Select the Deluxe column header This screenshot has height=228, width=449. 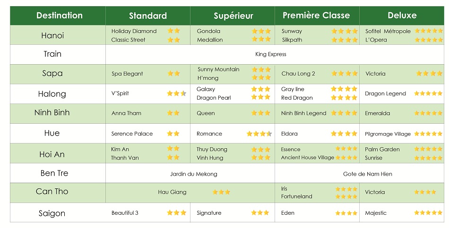pyautogui.click(x=402, y=15)
